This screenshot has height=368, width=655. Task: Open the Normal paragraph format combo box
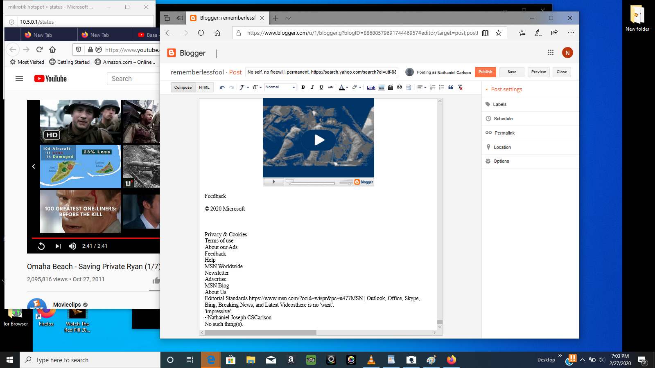coord(280,87)
